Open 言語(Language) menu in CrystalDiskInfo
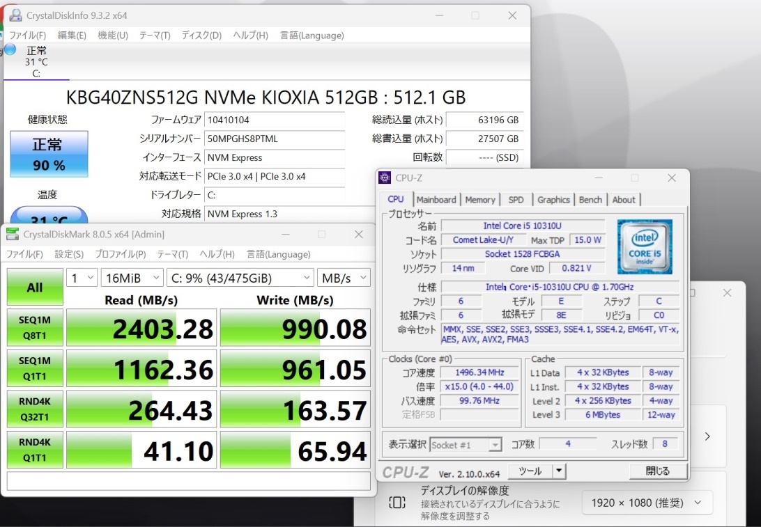Viewport: 761px width, 527px height. 312,36
